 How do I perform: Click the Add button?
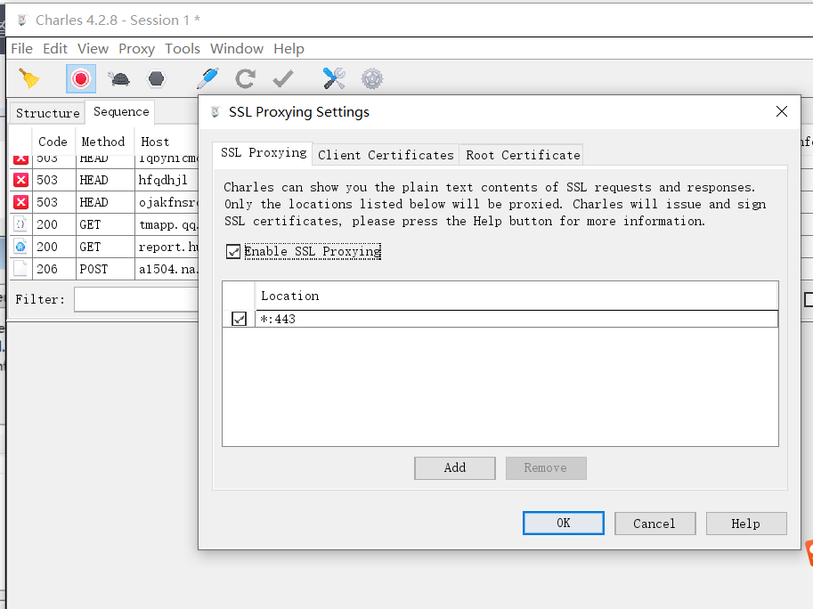click(455, 468)
